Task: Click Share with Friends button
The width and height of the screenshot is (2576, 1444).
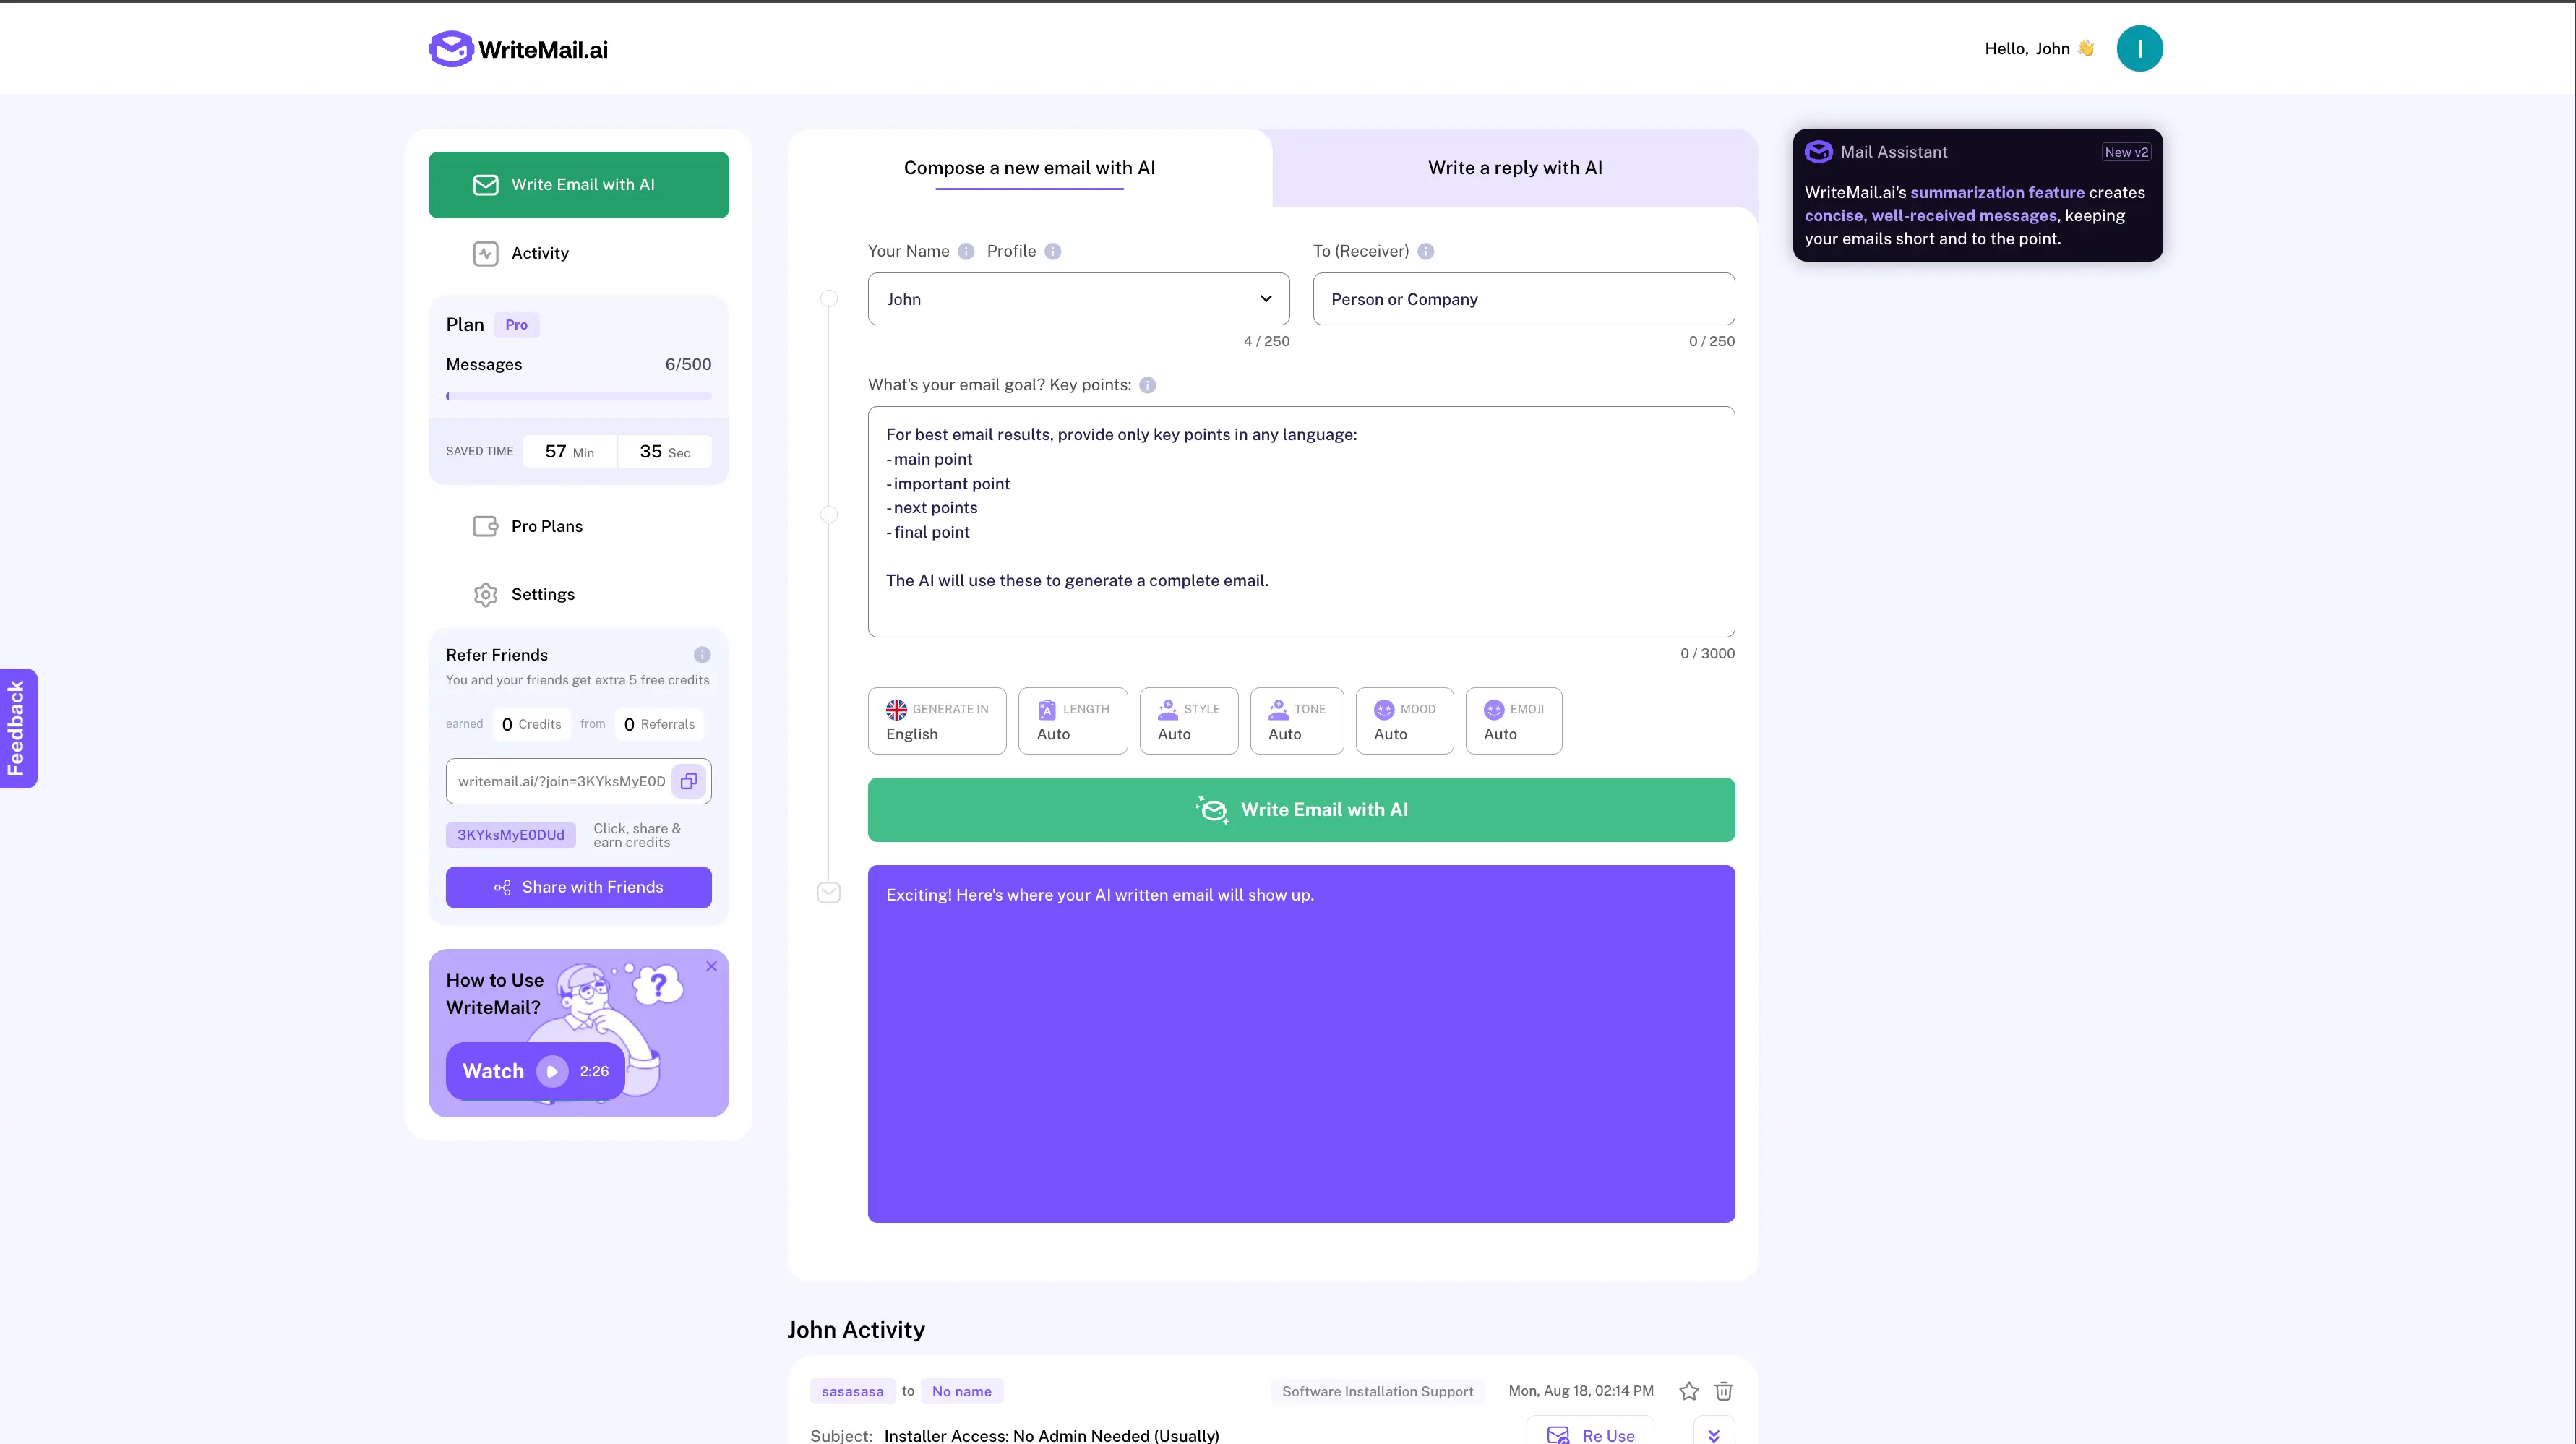Action: pyautogui.click(x=578, y=887)
